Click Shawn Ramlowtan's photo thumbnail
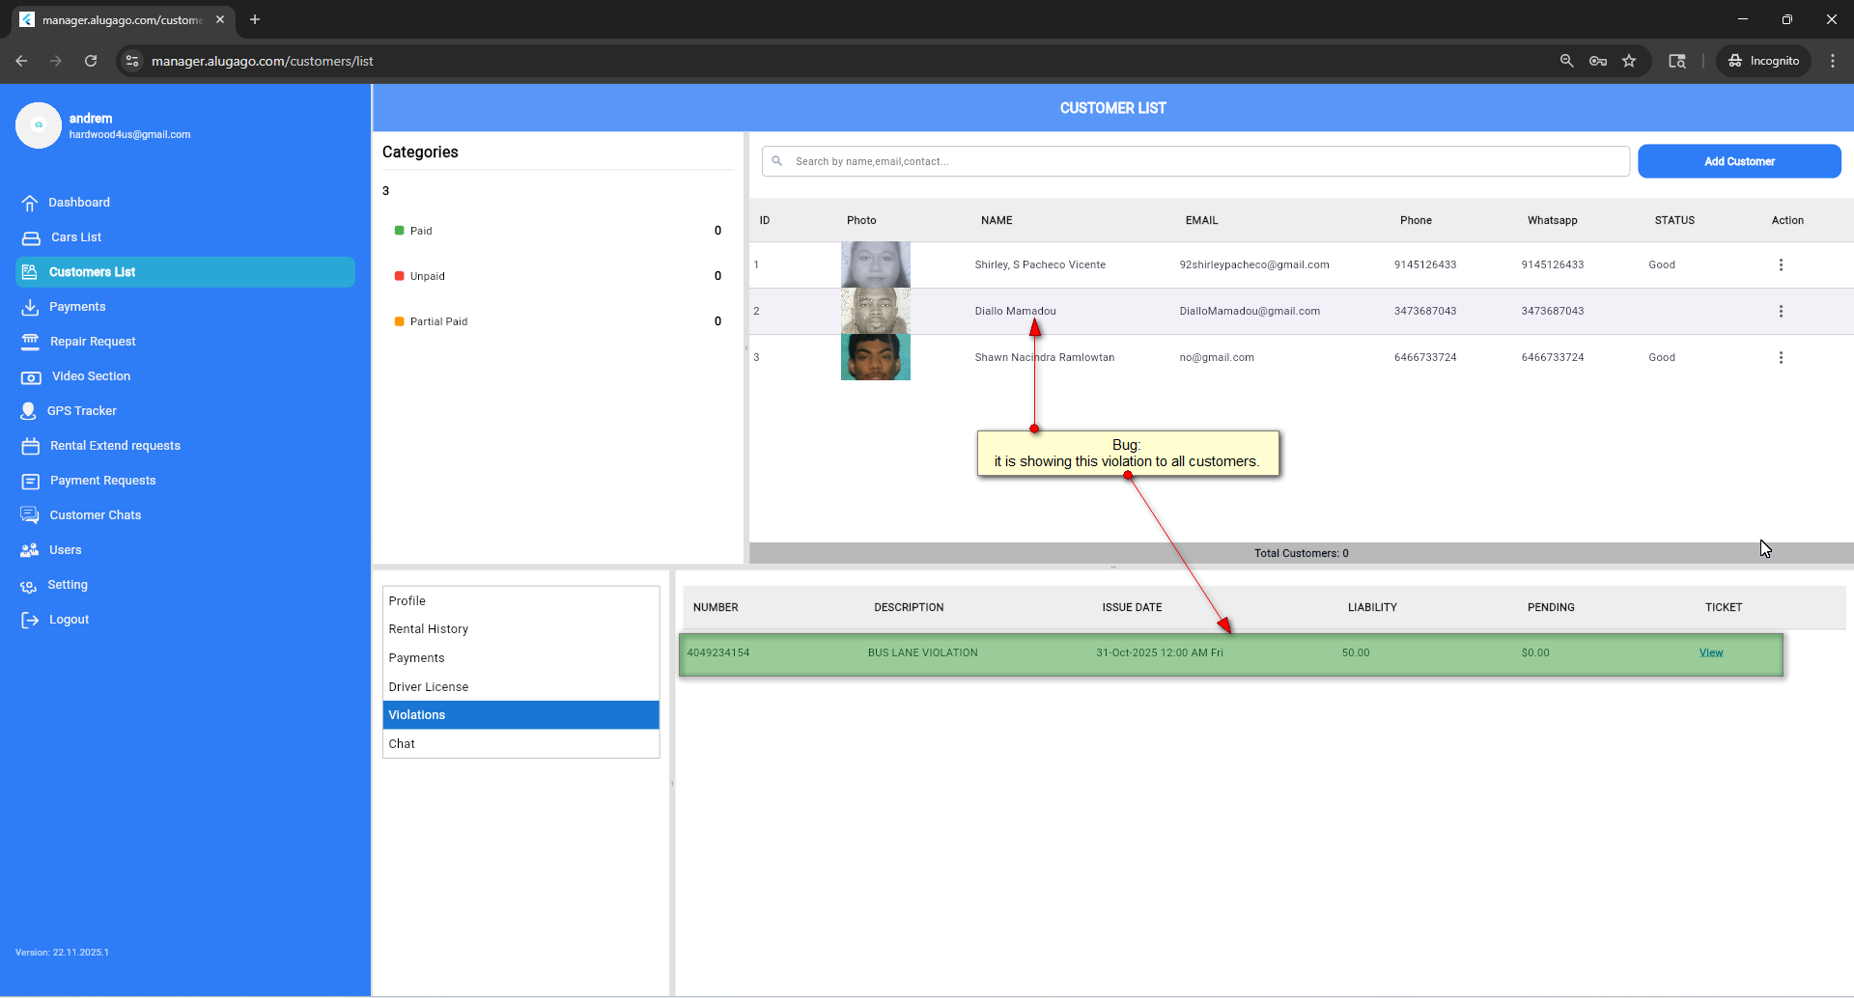This screenshot has width=1854, height=998. tap(875, 357)
